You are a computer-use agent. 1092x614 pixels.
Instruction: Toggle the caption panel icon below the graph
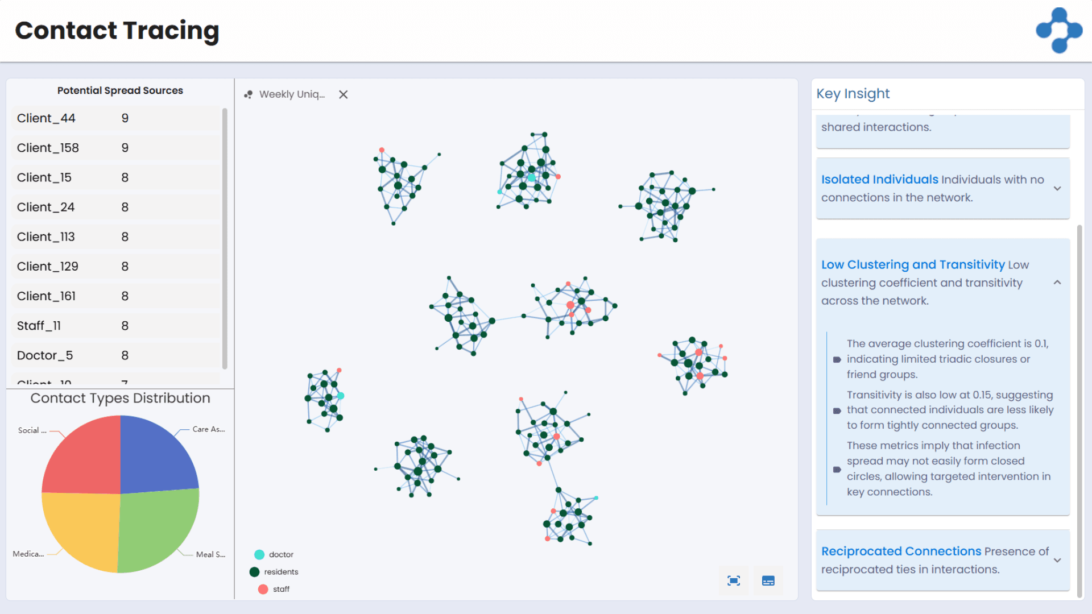coord(768,580)
